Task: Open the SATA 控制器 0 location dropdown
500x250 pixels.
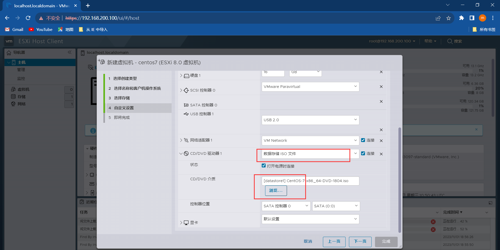Action: (286, 206)
